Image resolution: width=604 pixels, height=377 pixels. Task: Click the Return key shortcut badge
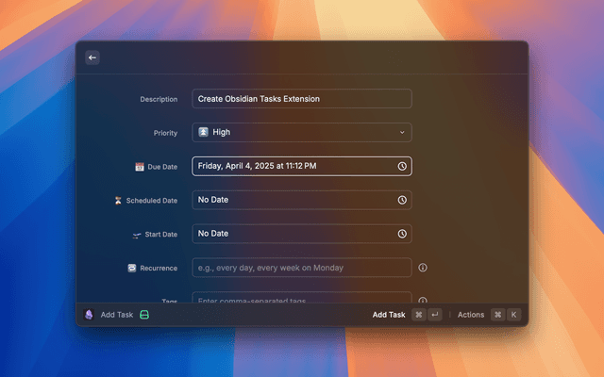[435, 315]
